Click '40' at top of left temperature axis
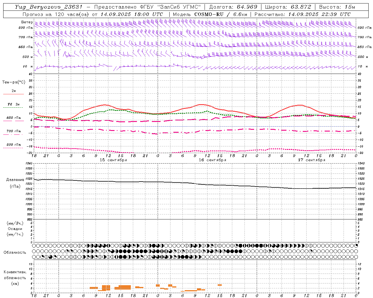The image size is (373, 298). pos(31,74)
